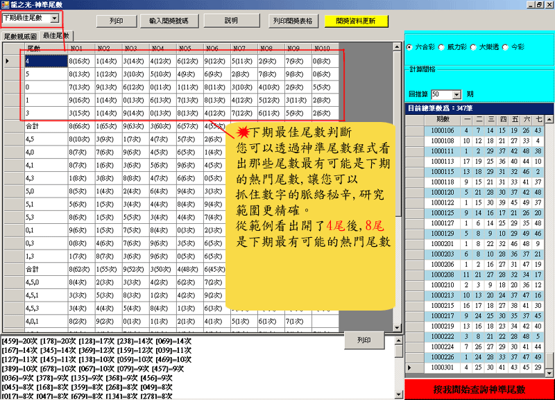Viewport: 555px width, 400px height.
Task: Switch to the 尾數觀感圖 tab
Action: coord(21,35)
